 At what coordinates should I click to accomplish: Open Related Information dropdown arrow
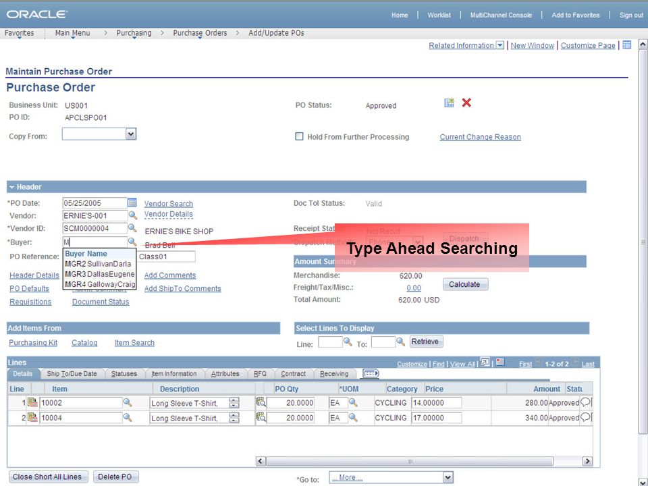(500, 45)
